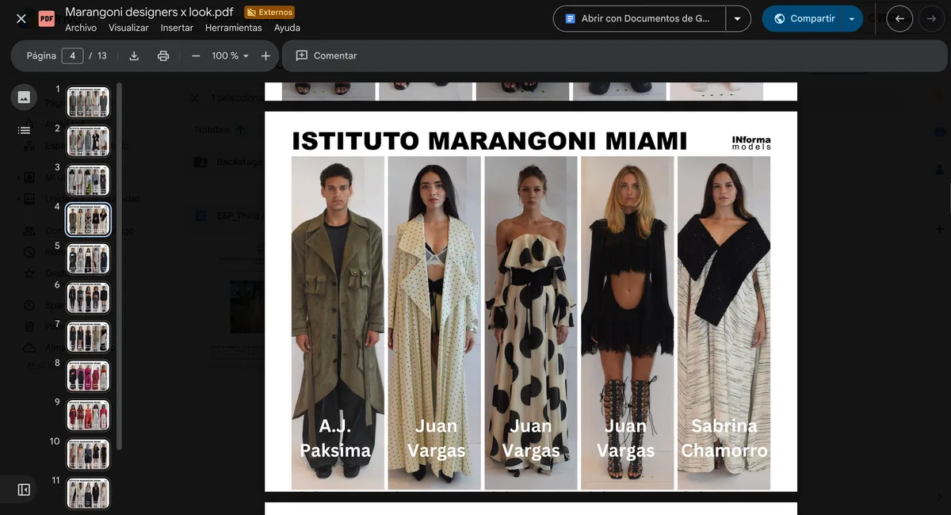Show document outline list view
This screenshot has width=951, height=515.
(24, 130)
